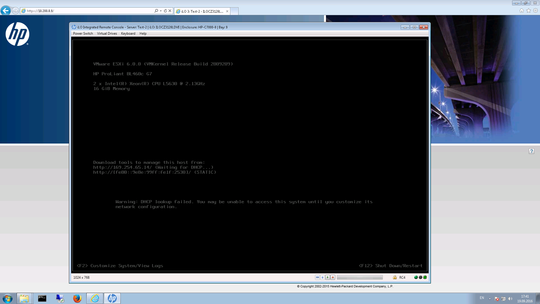Click the F2 Customize System/View Logs text
The width and height of the screenshot is (540, 304).
tap(120, 266)
